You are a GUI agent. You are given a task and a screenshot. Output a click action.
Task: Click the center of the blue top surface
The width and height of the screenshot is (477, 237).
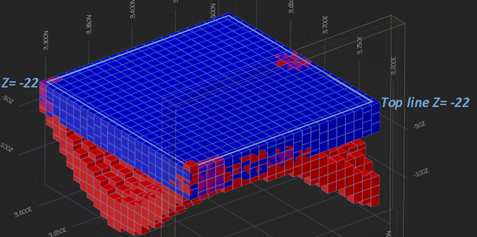click(210, 88)
